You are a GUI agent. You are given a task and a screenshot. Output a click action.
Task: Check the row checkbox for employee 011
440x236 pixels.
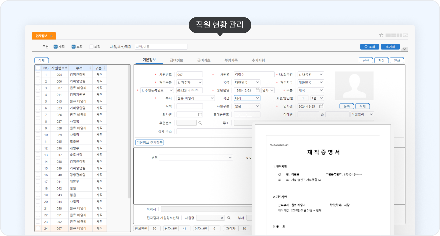pyautogui.click(x=38, y=95)
